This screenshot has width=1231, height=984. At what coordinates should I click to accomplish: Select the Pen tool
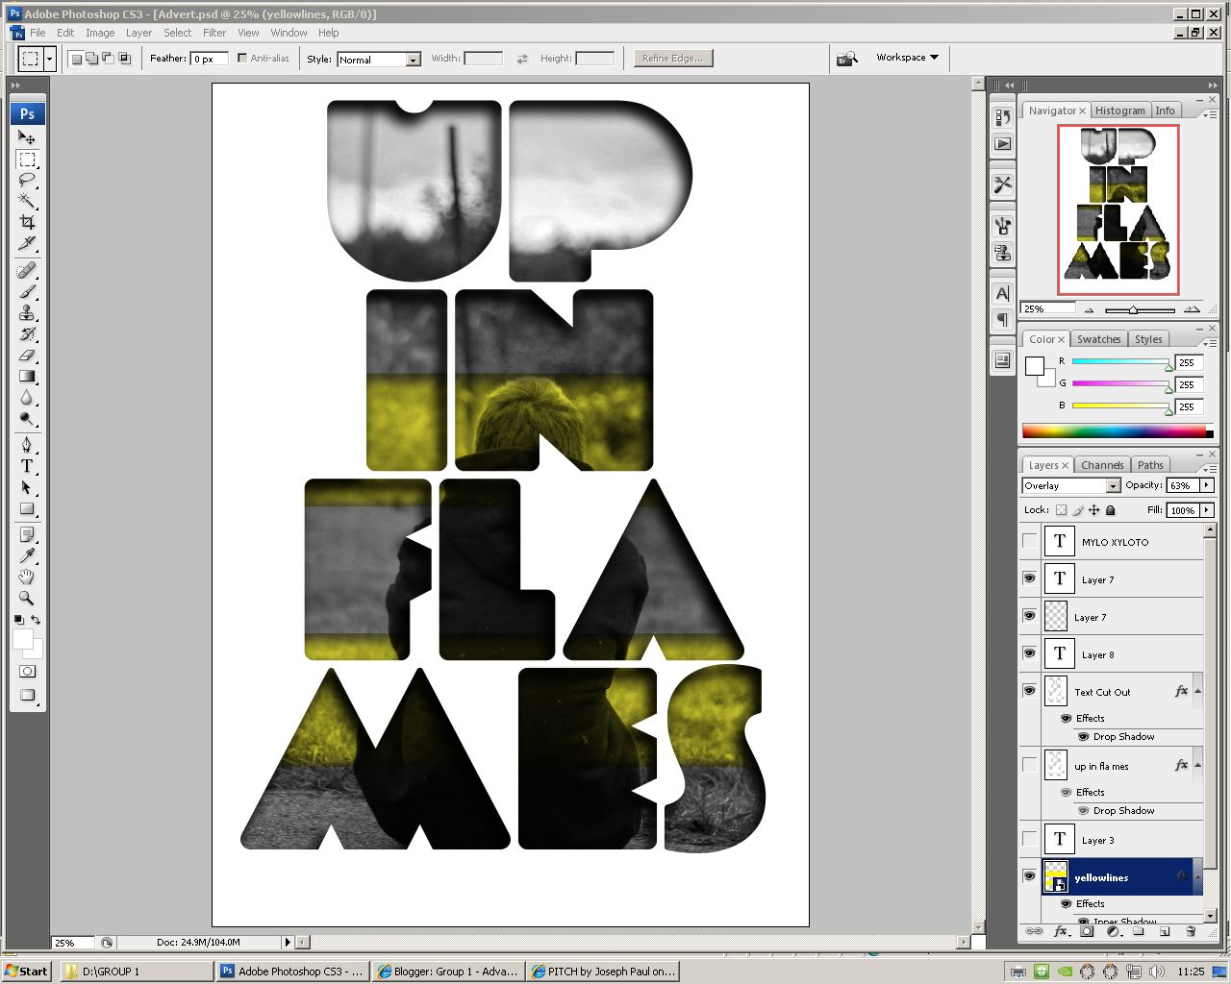27,445
